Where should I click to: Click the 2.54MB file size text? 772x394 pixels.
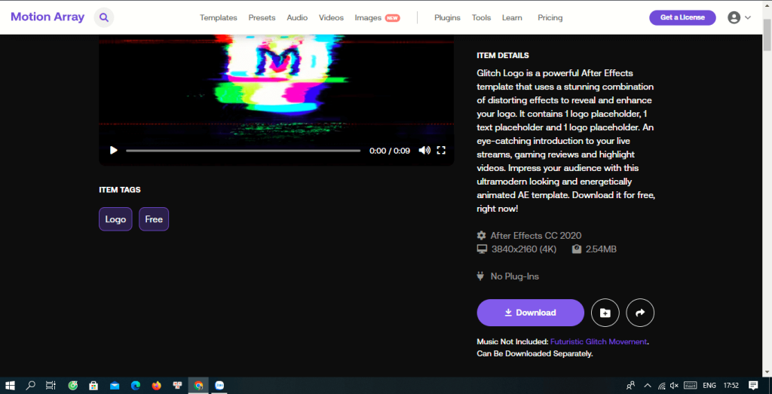601,249
